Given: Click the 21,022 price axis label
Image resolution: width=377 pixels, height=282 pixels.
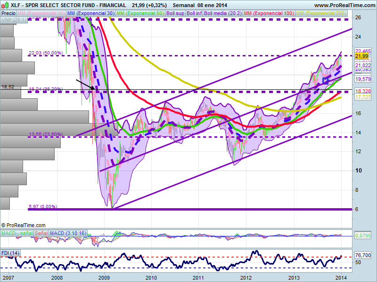Looking at the screenshot, I should point(363,65).
